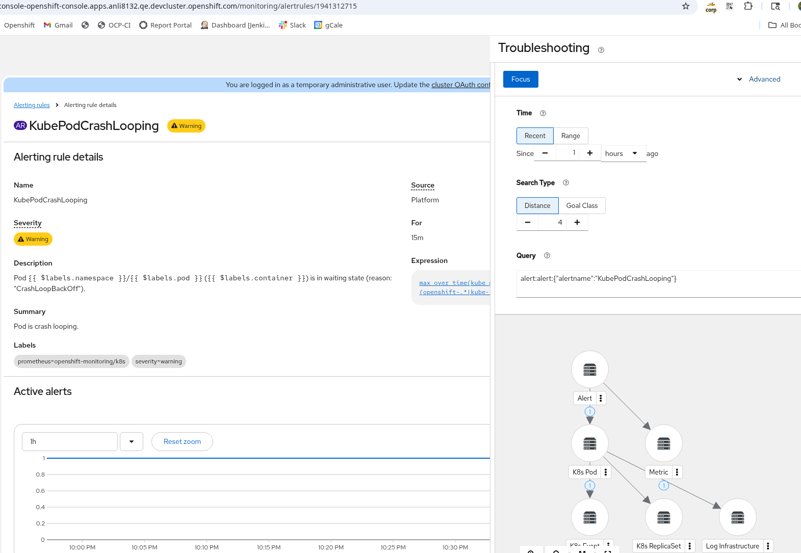
Task: Click the Troubleshooting help question icon
Action: [601, 50]
